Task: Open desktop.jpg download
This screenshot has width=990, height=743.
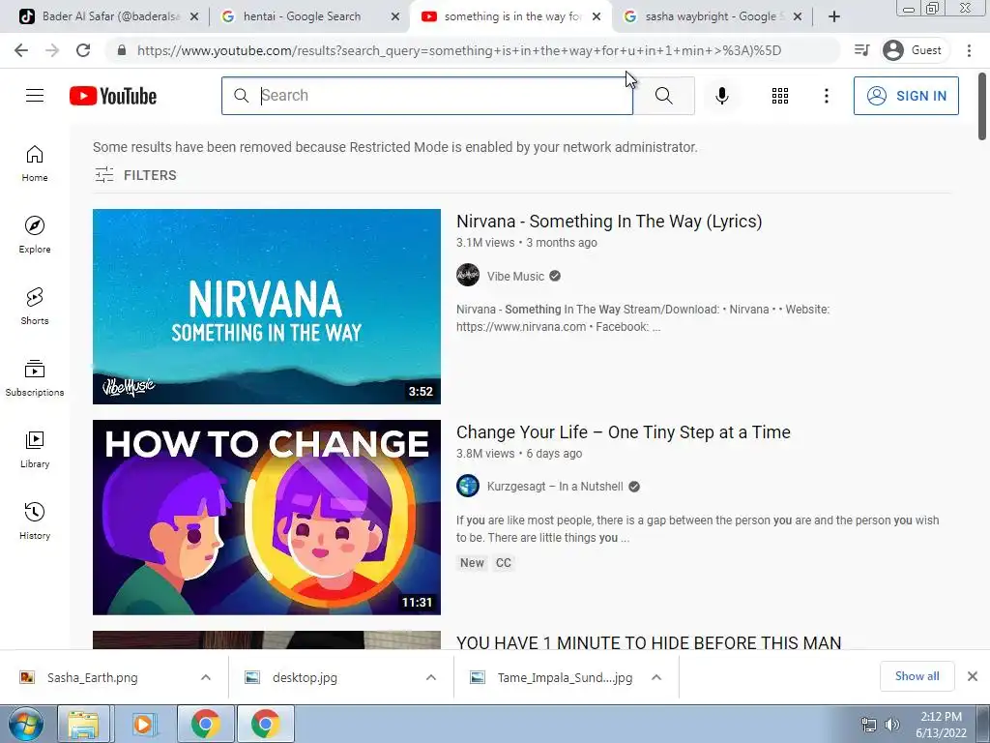Action: click(305, 677)
